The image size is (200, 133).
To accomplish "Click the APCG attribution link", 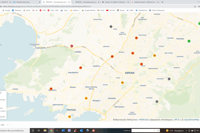I will [x=177, y=120].
